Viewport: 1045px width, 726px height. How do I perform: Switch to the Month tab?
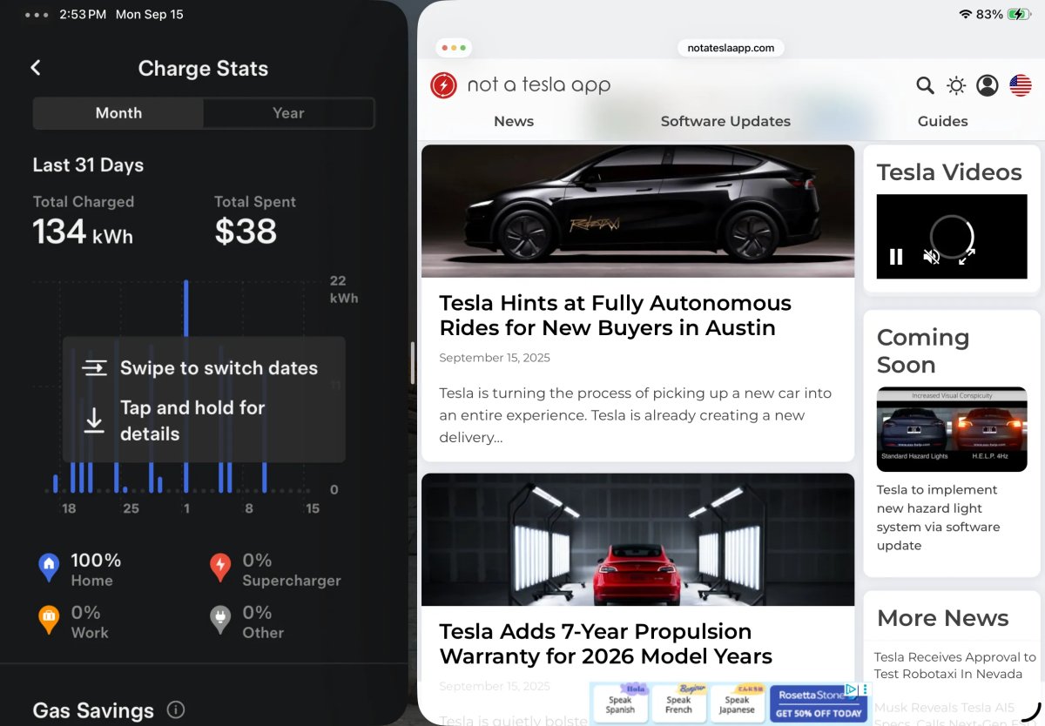[x=118, y=113]
